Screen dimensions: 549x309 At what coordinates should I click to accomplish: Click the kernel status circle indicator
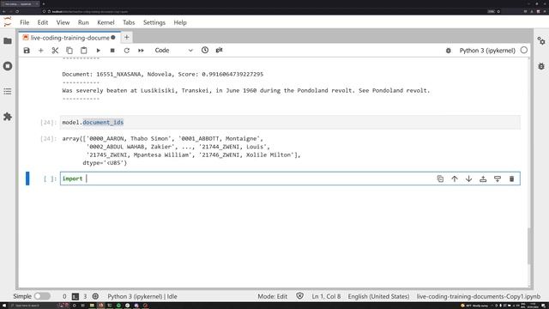coord(524,51)
